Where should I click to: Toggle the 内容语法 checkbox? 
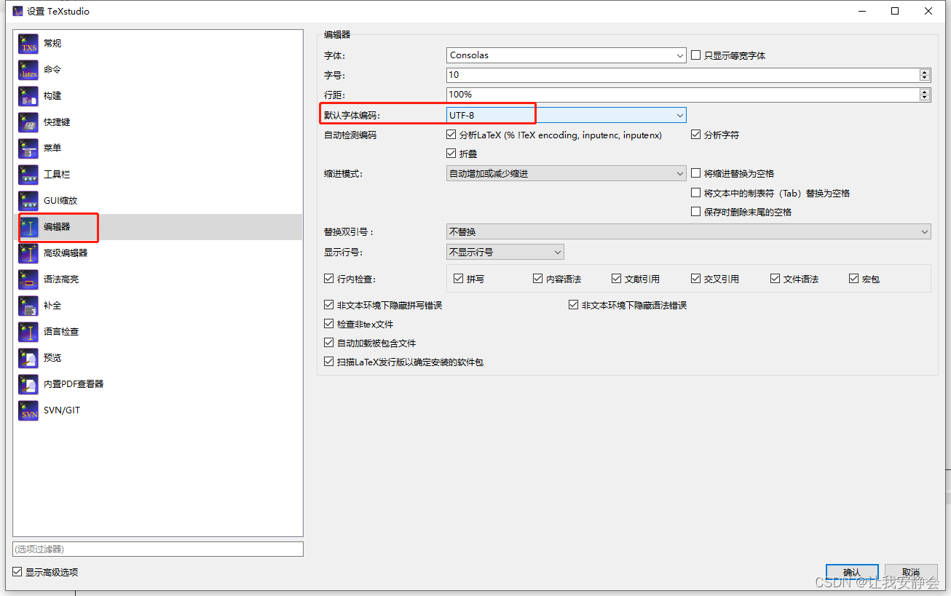537,279
